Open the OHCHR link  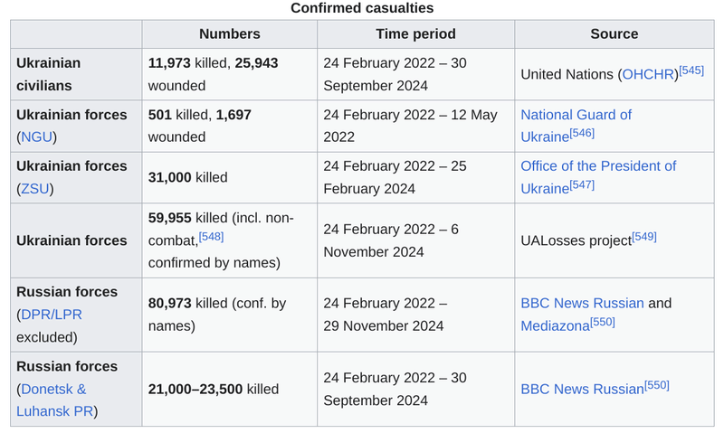point(648,75)
